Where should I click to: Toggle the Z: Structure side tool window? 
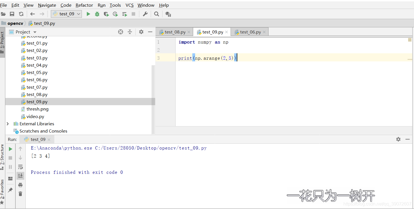2,157
